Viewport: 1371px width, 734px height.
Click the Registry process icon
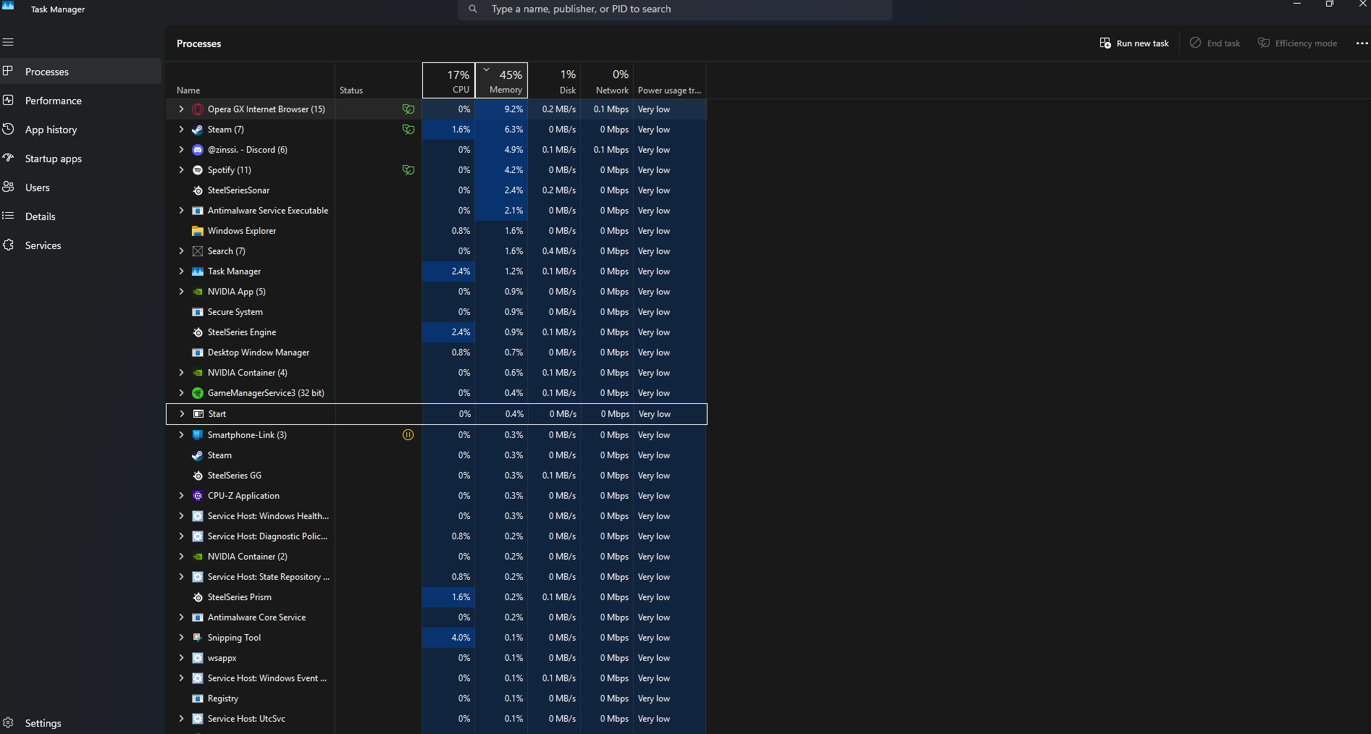[x=198, y=699]
